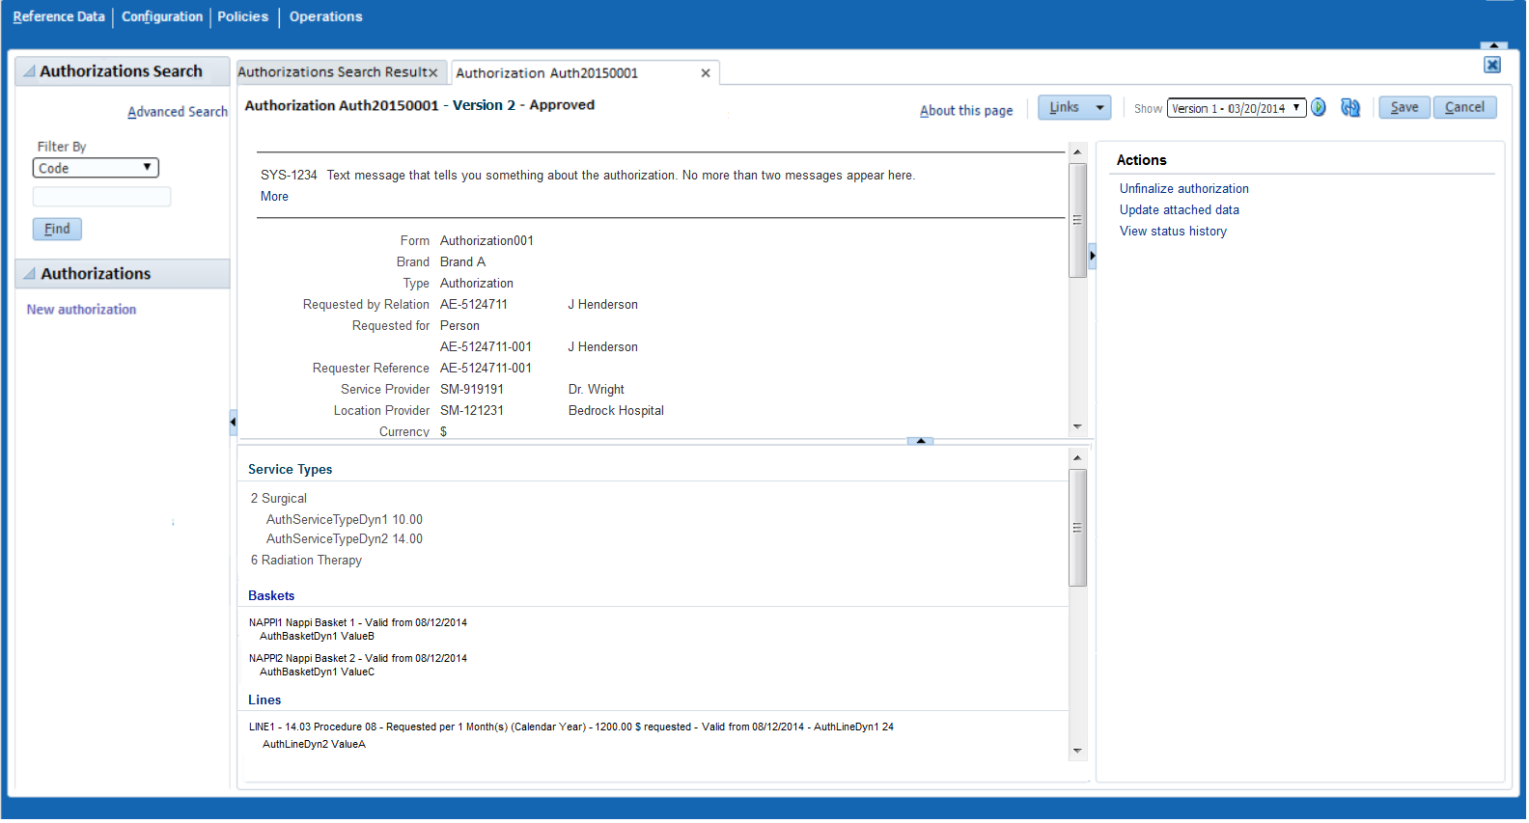The height and width of the screenshot is (823, 1529).
Task: Close the page with top-right X icon
Action: (x=1492, y=65)
